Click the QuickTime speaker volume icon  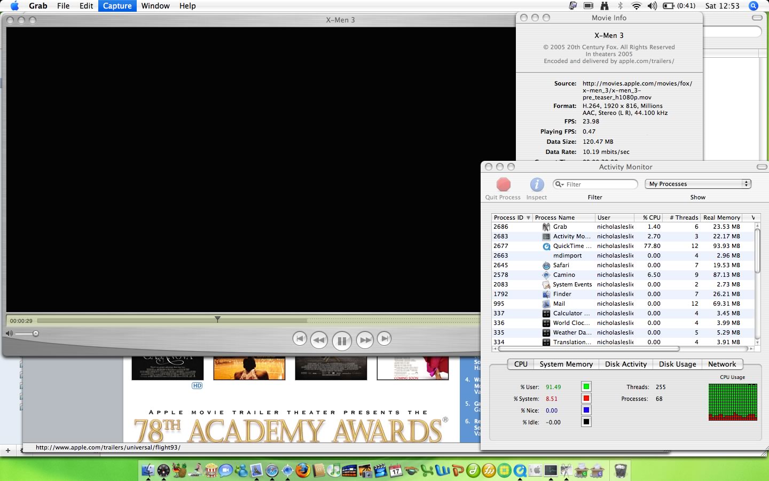click(9, 333)
